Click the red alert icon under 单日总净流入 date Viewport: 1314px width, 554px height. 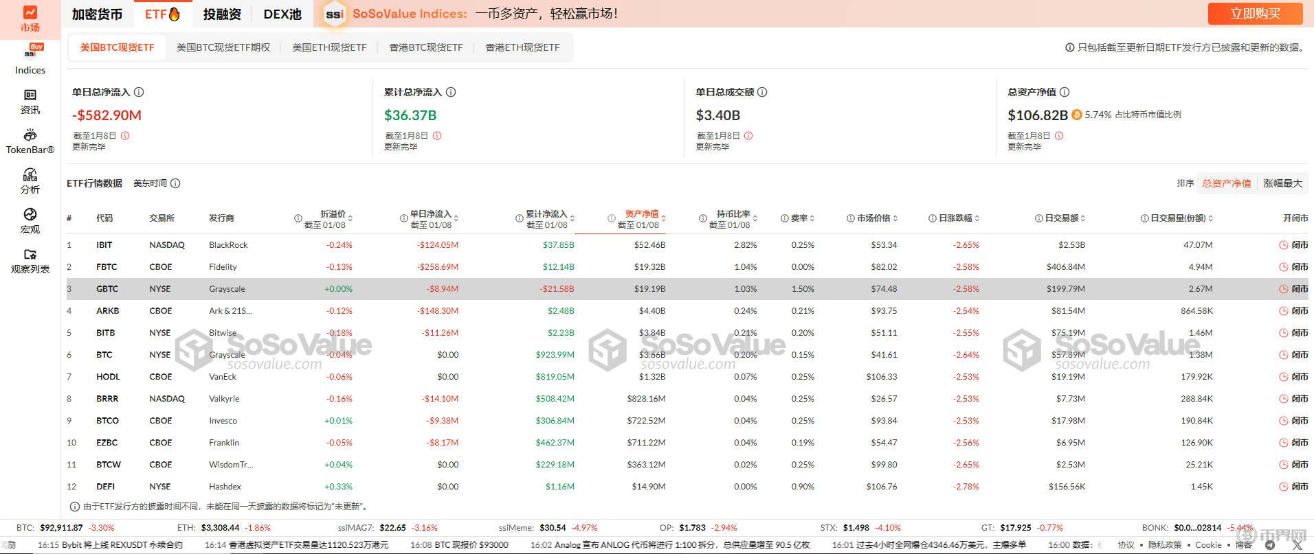(x=125, y=136)
